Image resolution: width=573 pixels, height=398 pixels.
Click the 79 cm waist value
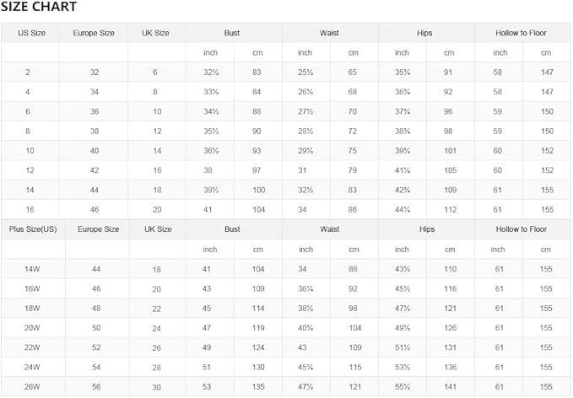click(x=354, y=170)
